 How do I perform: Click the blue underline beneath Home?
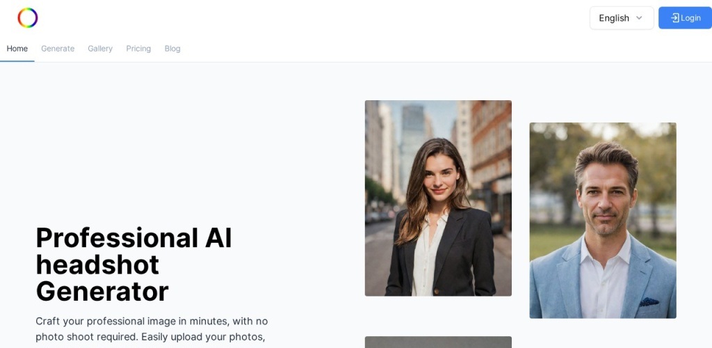tap(17, 61)
